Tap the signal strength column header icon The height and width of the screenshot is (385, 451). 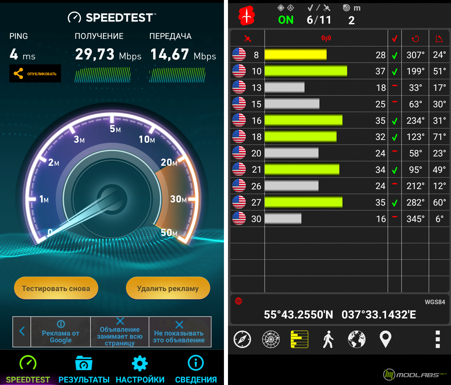[326, 39]
